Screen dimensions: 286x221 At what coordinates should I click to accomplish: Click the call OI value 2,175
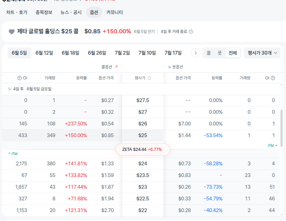21,164
